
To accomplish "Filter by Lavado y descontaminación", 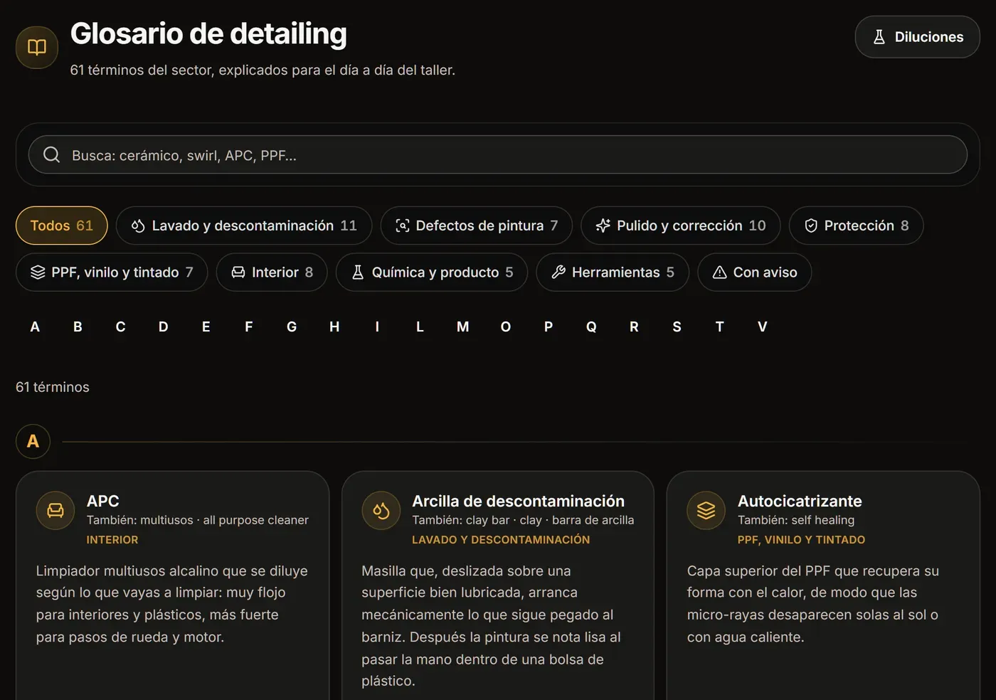I will tap(244, 226).
